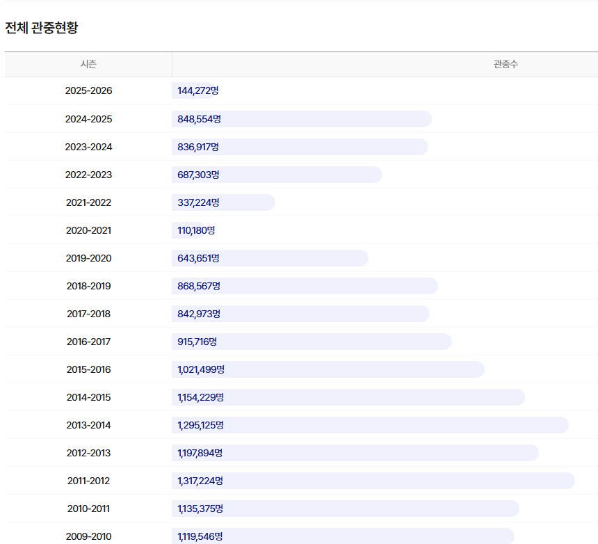Select season 2012-2013 cell

(88, 453)
